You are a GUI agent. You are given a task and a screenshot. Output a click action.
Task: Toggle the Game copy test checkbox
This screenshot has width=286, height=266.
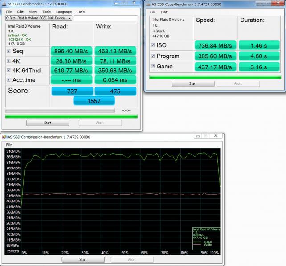(x=153, y=67)
